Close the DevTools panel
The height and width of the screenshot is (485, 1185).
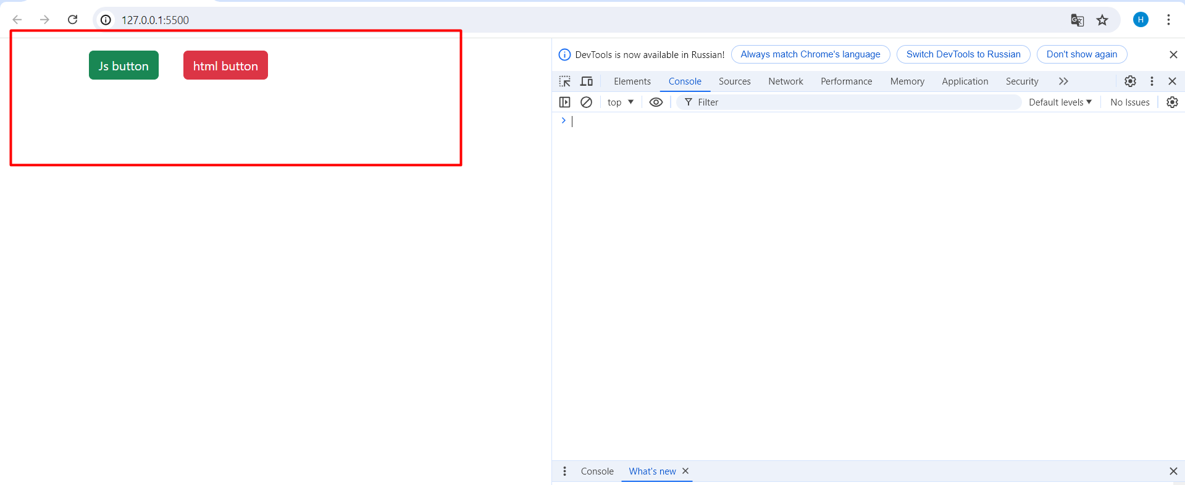pos(1172,81)
